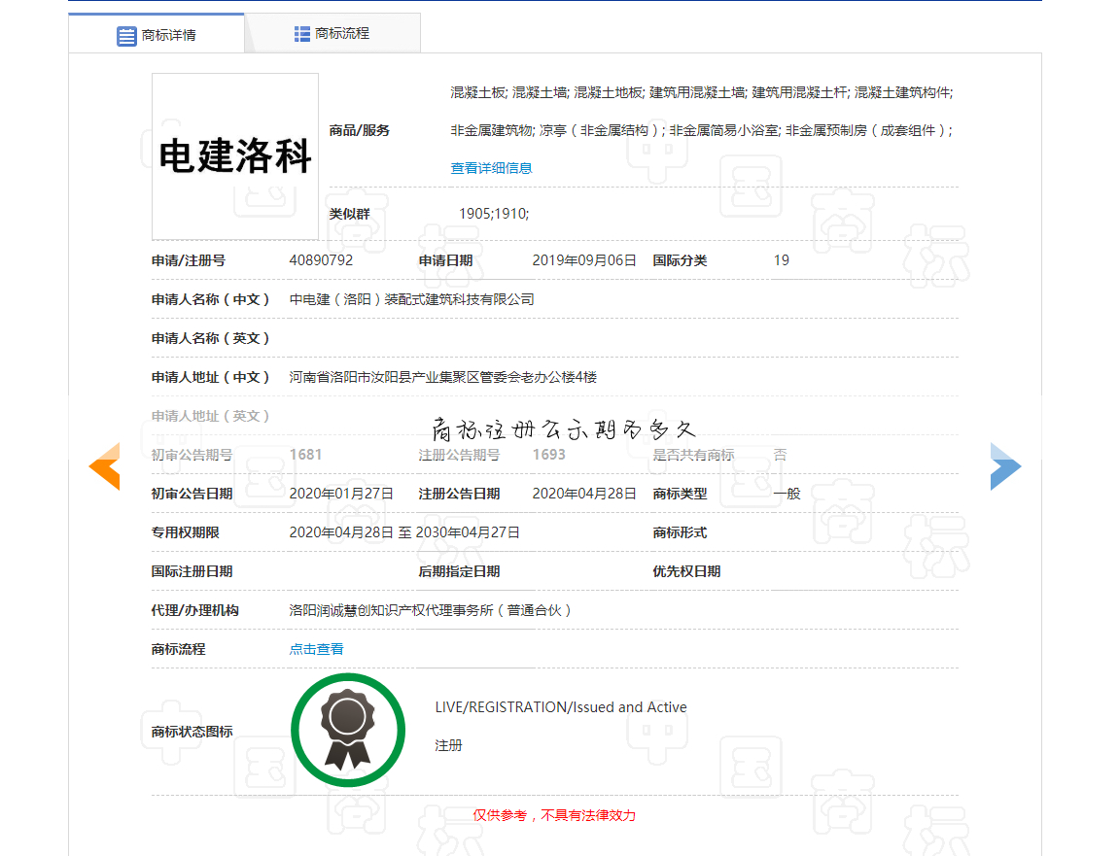This screenshot has height=856, width=1119.
Task: Click the 申请/注册号 label
Action: [x=188, y=260]
